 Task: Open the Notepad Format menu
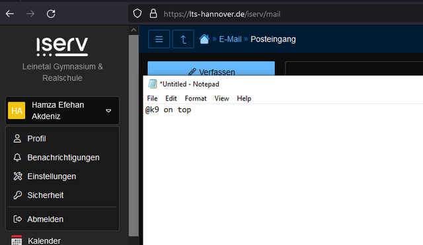pos(196,98)
